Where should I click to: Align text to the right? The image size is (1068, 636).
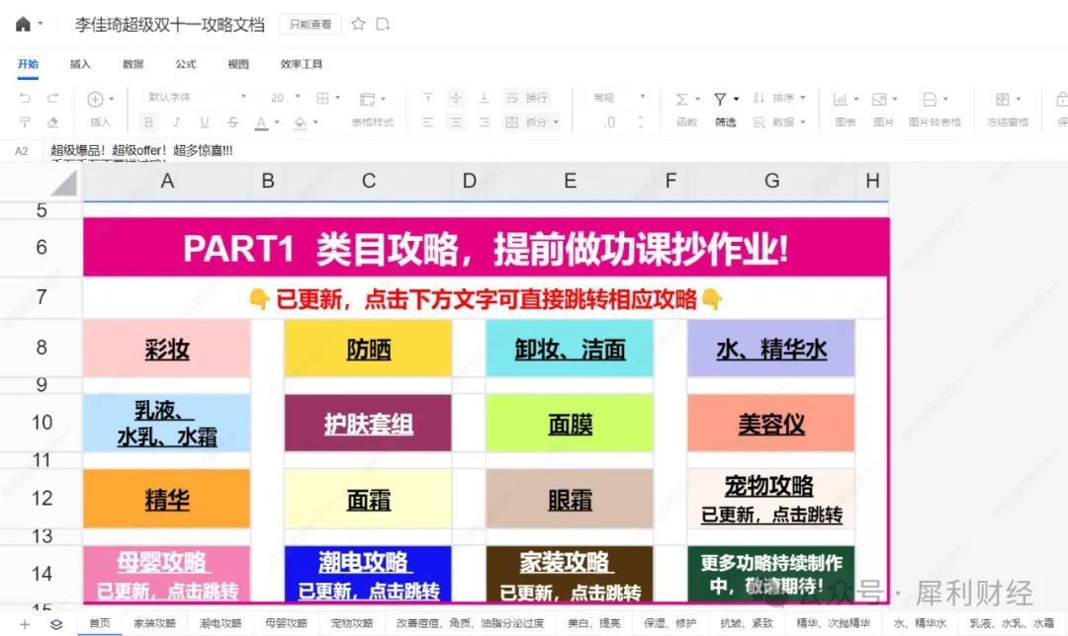(x=485, y=122)
